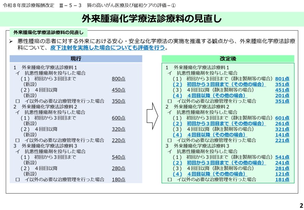
Task: Click the 450点 value in current table
Action: tap(118, 90)
